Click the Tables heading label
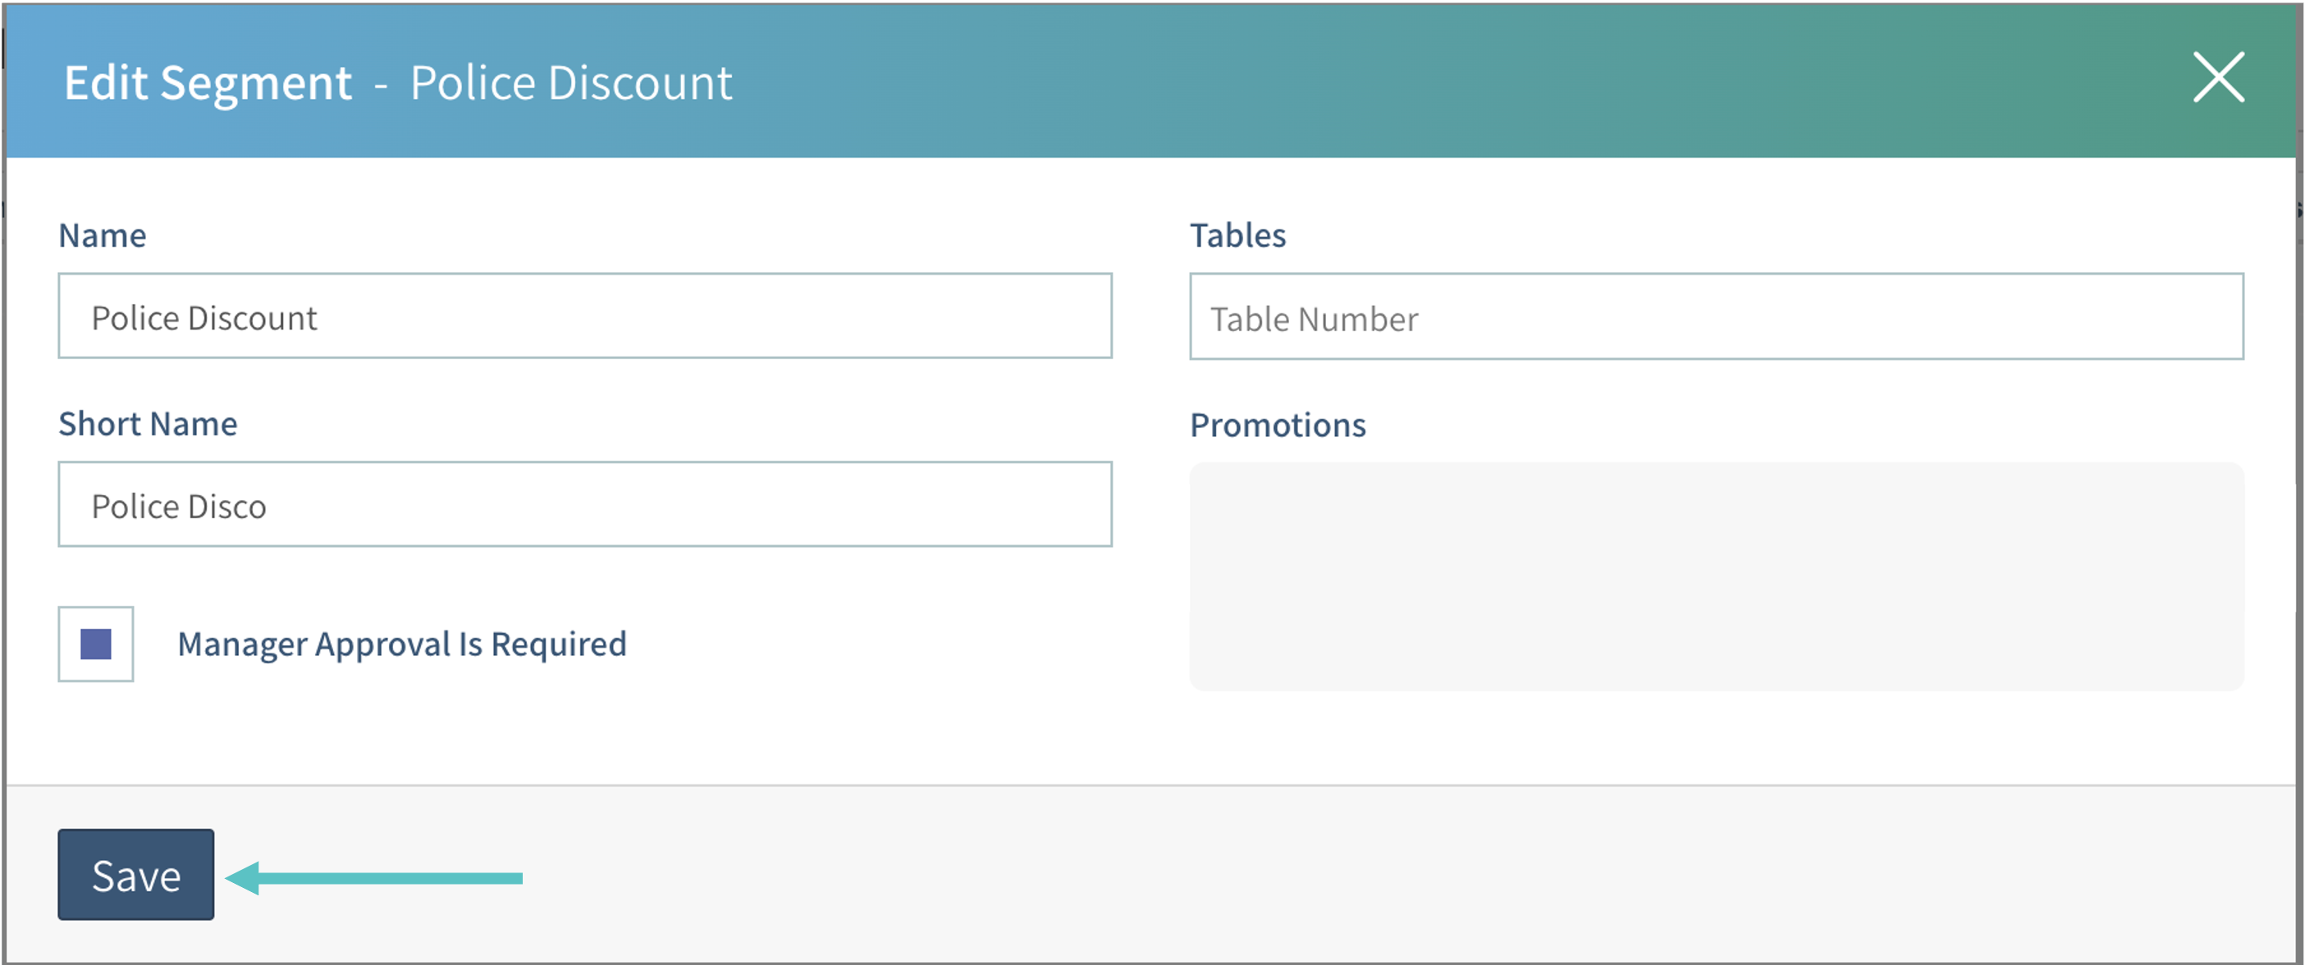The height and width of the screenshot is (965, 2305). (1237, 235)
